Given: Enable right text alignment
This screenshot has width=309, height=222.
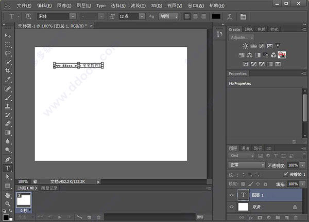Looking at the screenshot, I should tap(203, 16).
